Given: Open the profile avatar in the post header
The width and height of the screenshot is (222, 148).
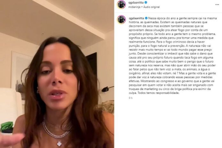Looking at the screenshot, I should coord(122,4).
